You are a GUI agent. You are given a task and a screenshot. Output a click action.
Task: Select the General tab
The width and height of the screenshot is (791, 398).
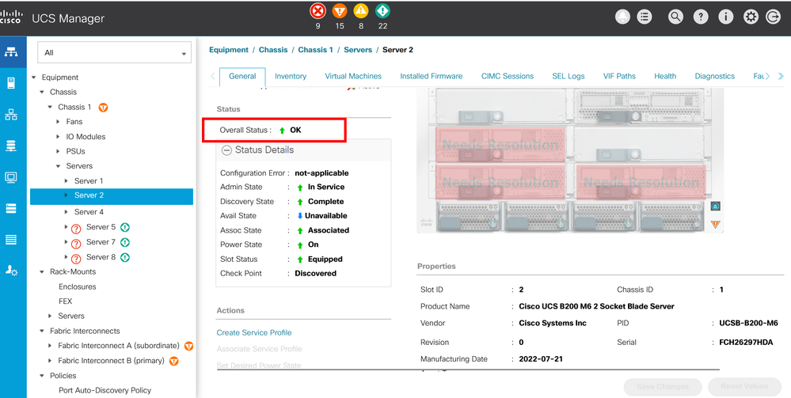242,76
